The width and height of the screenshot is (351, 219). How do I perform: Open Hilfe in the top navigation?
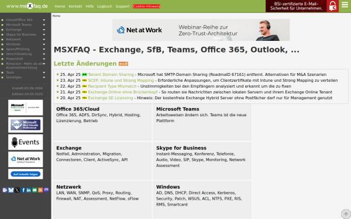coord(90,6)
